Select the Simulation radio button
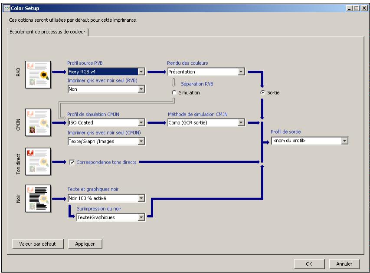 coord(174,92)
